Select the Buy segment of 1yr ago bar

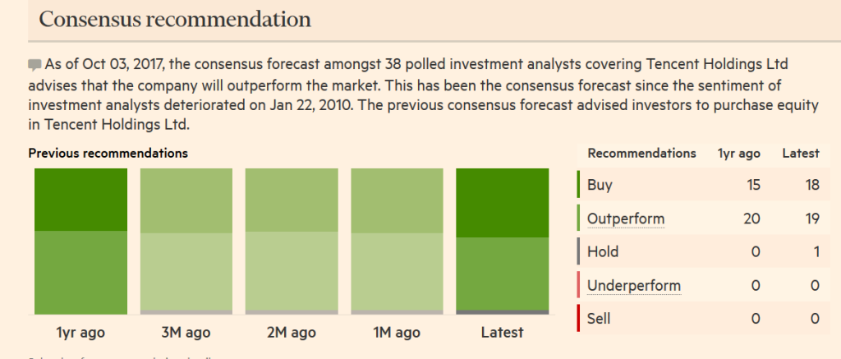(x=81, y=200)
